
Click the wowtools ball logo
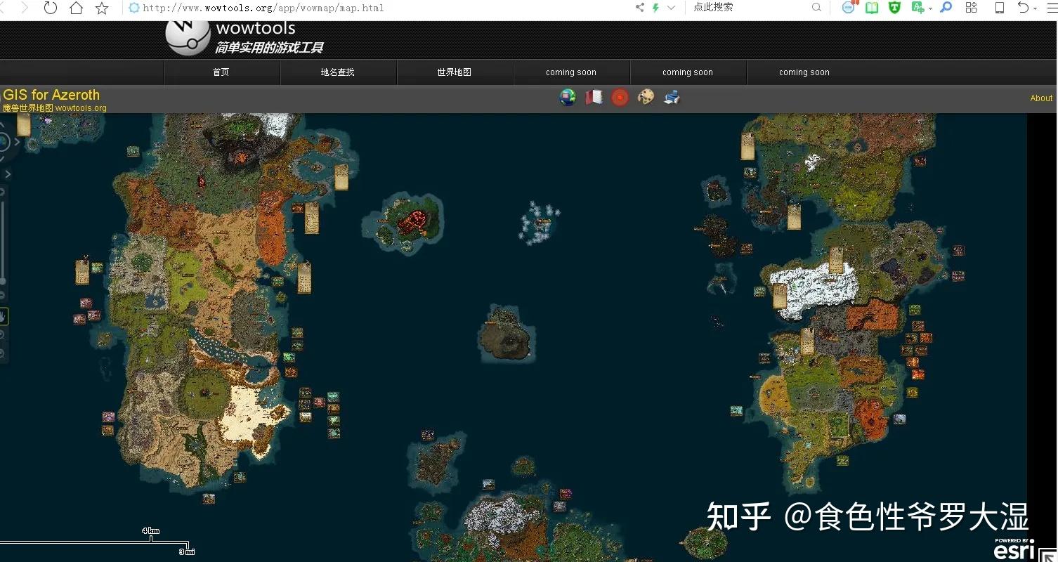pos(188,35)
